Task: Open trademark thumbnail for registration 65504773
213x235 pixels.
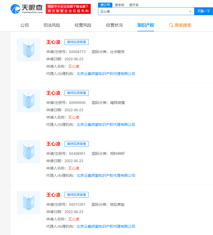Action: coord(28,50)
